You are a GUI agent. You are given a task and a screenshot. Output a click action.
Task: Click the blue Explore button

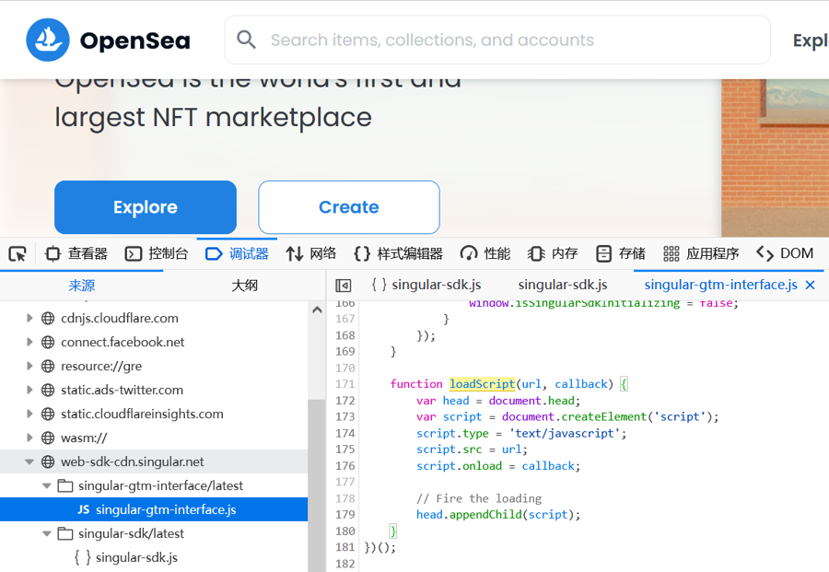pos(146,207)
